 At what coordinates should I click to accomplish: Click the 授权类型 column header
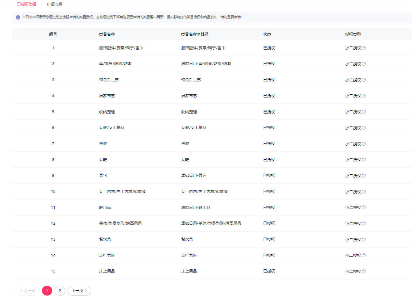pyautogui.click(x=353, y=34)
